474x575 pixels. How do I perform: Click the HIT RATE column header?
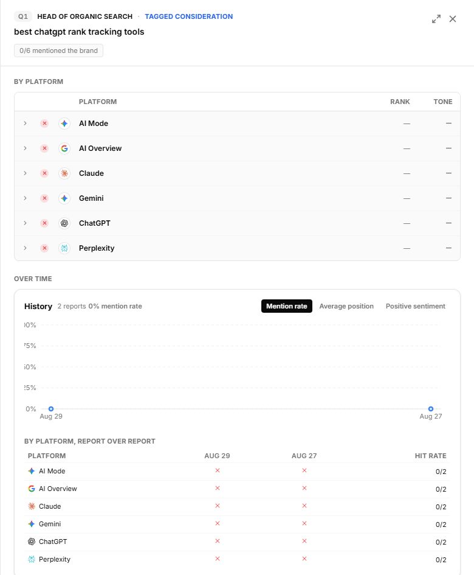point(430,456)
